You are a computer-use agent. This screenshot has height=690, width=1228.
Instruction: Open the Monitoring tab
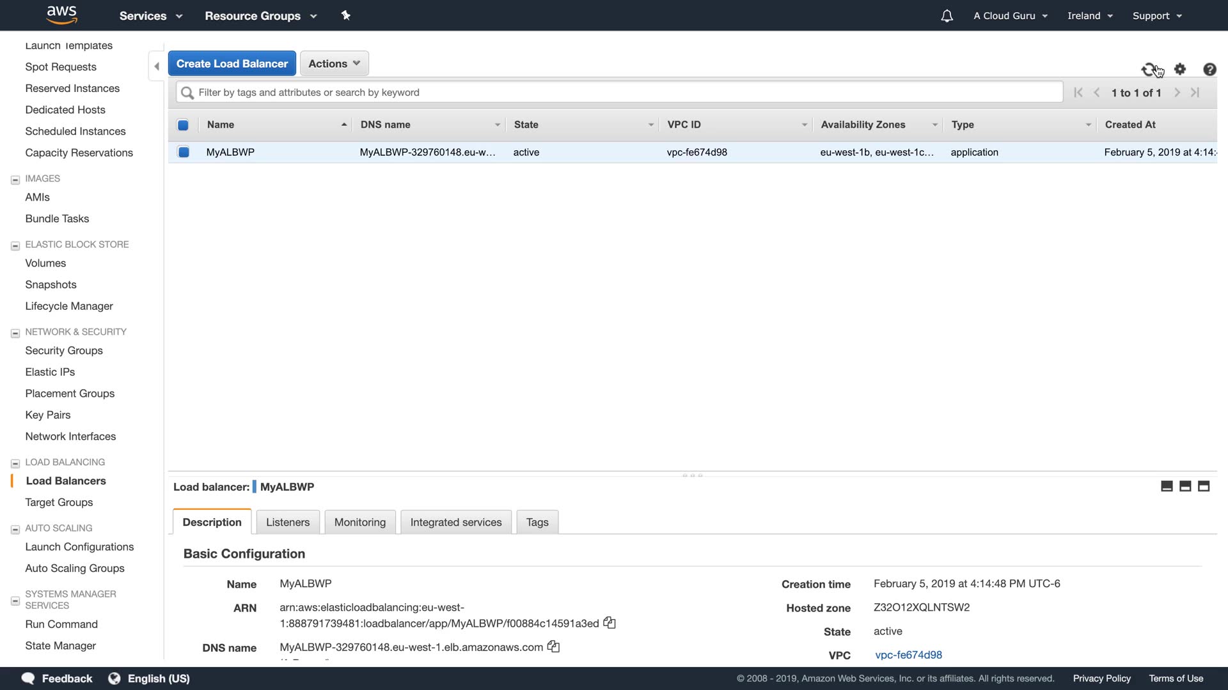(x=359, y=522)
